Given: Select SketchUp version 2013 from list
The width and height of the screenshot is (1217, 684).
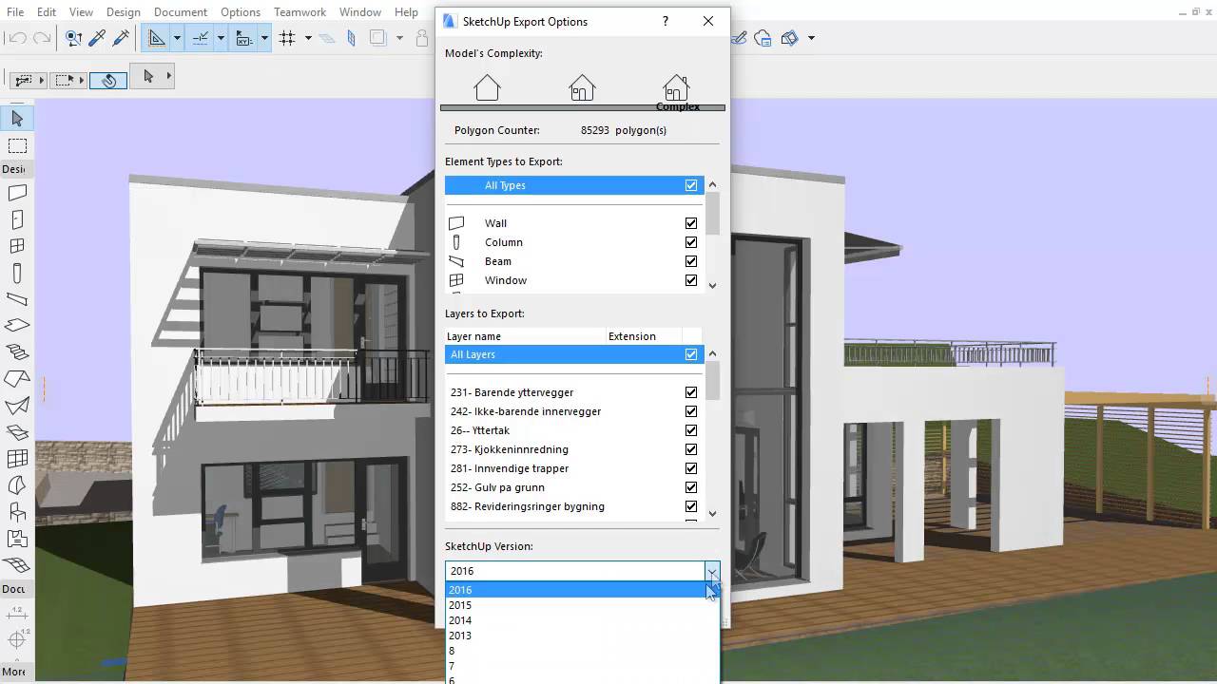Looking at the screenshot, I should pyautogui.click(x=582, y=636).
